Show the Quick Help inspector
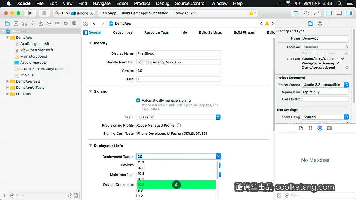 click(x=320, y=23)
